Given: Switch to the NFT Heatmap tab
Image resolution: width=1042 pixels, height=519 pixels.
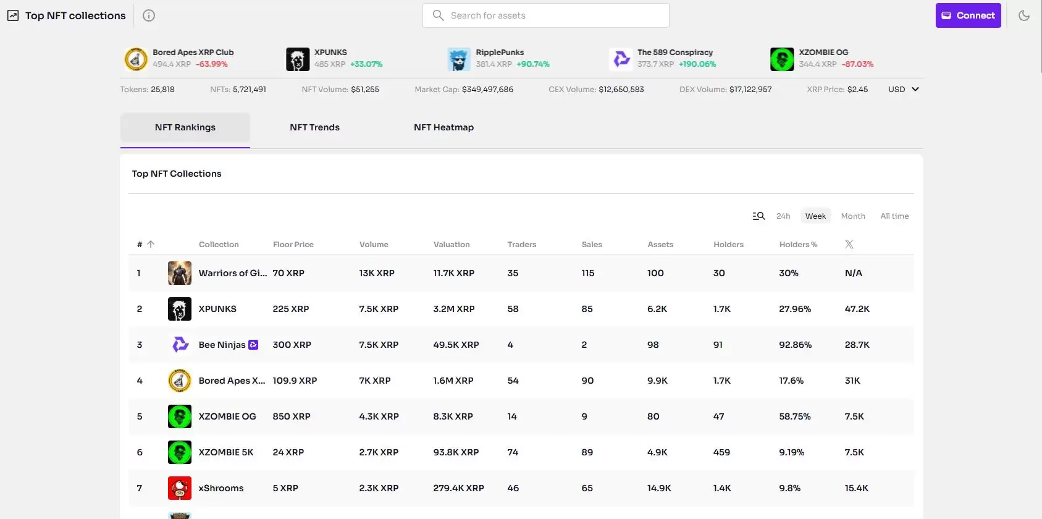Looking at the screenshot, I should pos(443,127).
